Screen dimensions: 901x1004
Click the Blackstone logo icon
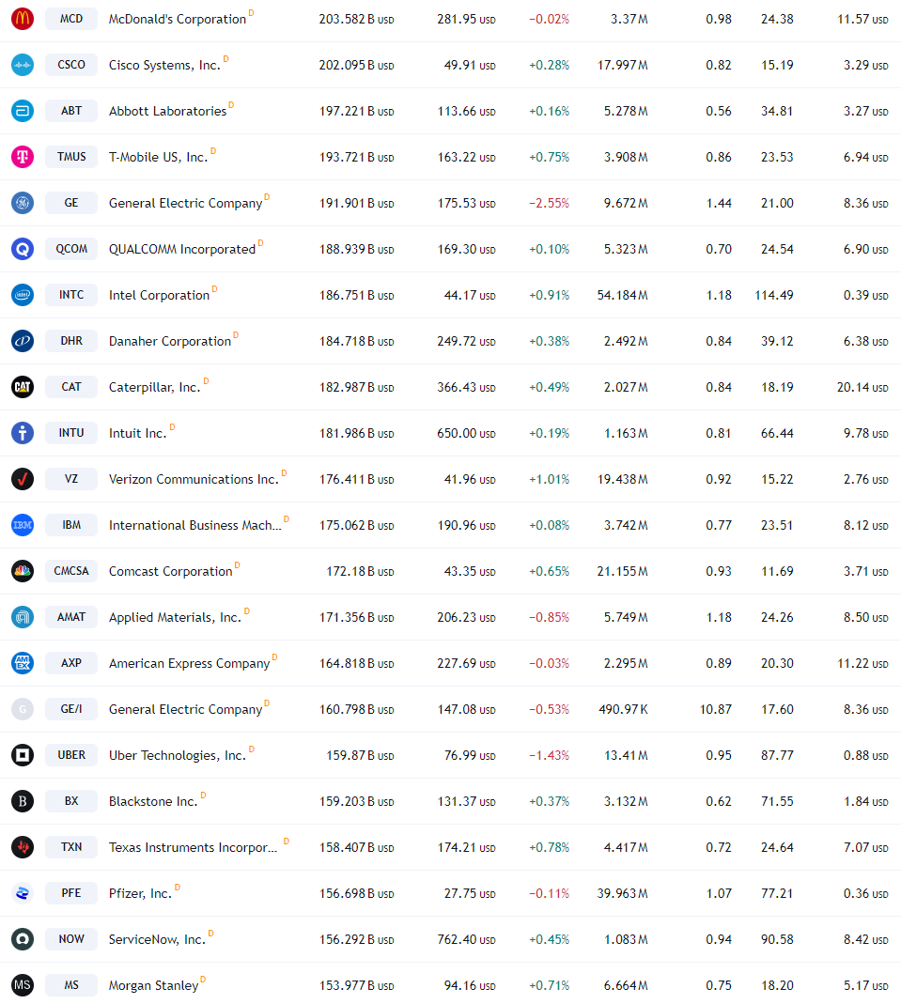pyautogui.click(x=23, y=801)
